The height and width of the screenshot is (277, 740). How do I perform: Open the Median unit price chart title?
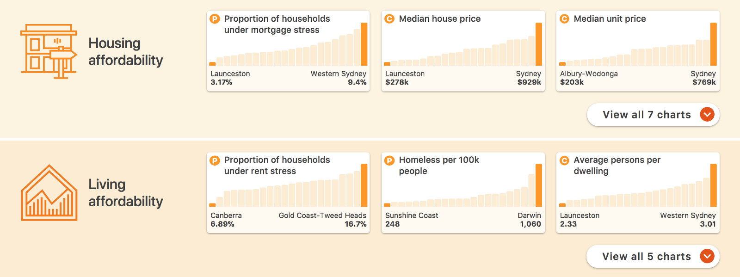coord(610,19)
